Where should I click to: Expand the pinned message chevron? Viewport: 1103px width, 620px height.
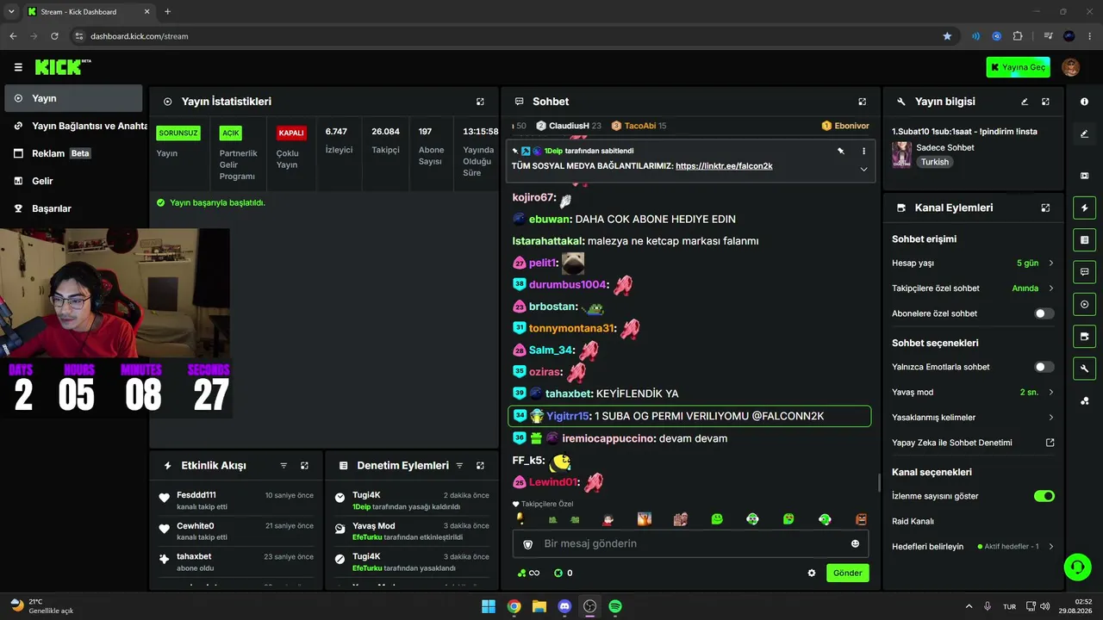(863, 170)
